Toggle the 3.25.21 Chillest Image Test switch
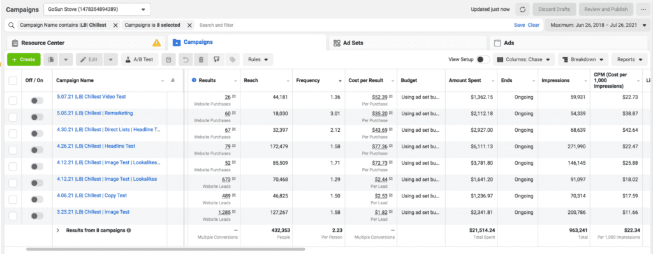The width and height of the screenshot is (653, 254). click(x=37, y=216)
